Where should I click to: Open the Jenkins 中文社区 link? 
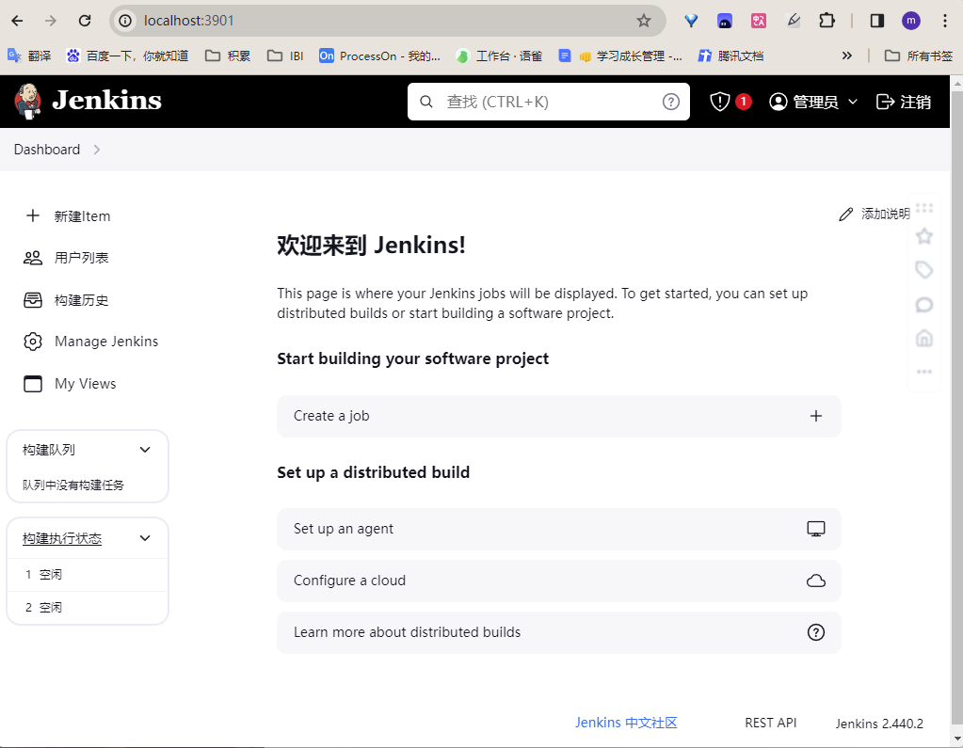pyautogui.click(x=626, y=723)
